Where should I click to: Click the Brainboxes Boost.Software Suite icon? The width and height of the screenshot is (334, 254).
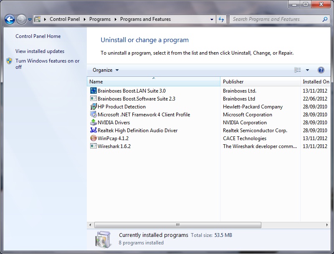[94, 98]
